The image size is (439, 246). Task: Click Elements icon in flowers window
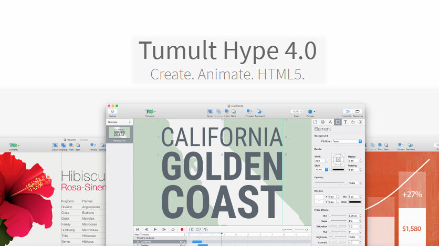pyautogui.click(x=14, y=145)
